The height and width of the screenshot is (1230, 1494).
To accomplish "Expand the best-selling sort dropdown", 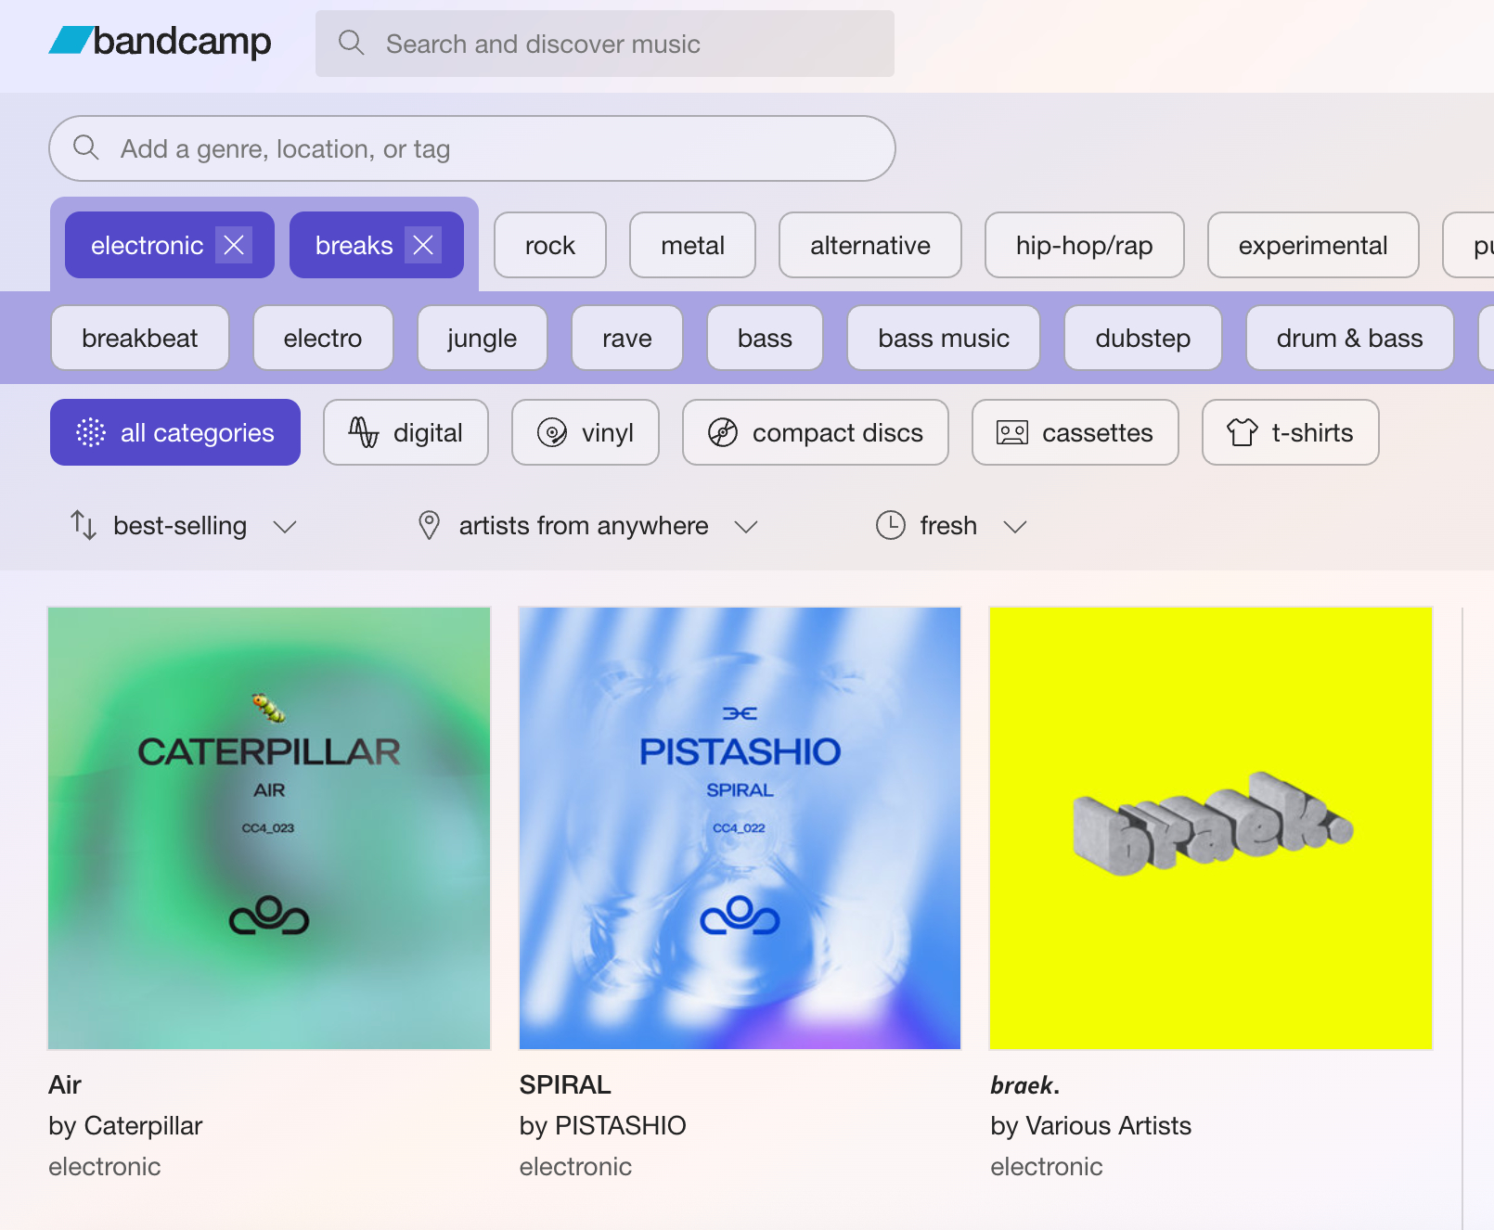I will click(183, 526).
